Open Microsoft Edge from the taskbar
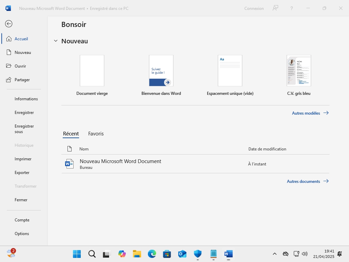Image resolution: width=349 pixels, height=262 pixels. coord(152,254)
